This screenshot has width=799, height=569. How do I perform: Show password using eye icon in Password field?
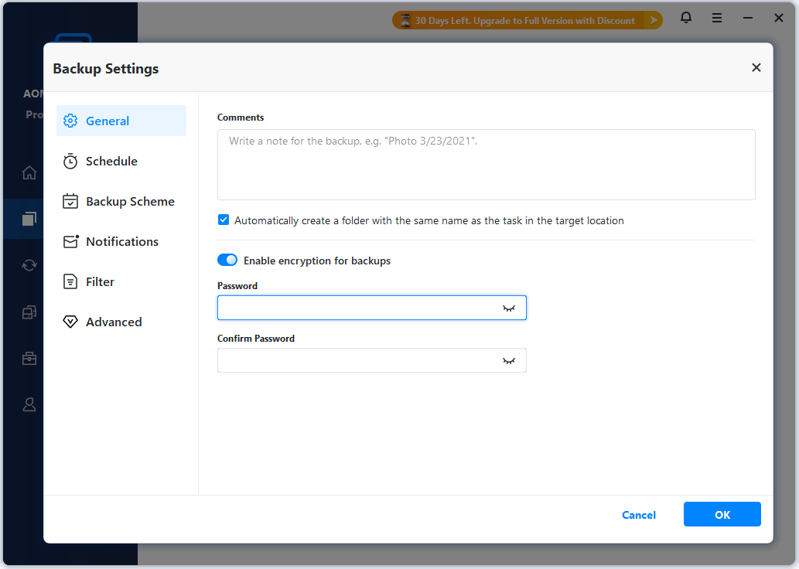(508, 308)
